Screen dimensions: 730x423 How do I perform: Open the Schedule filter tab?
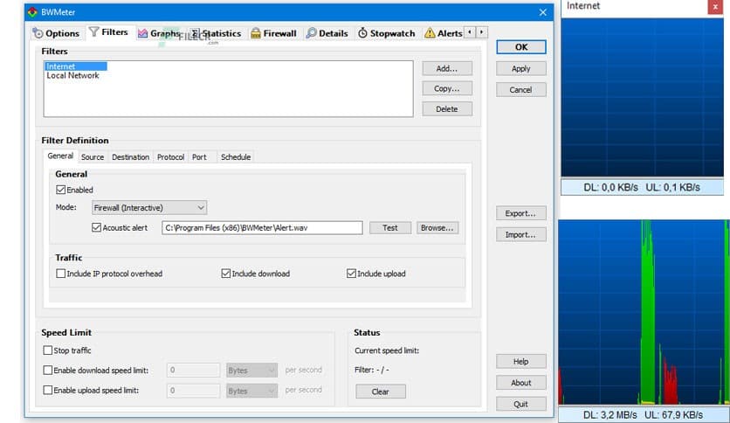(x=236, y=157)
